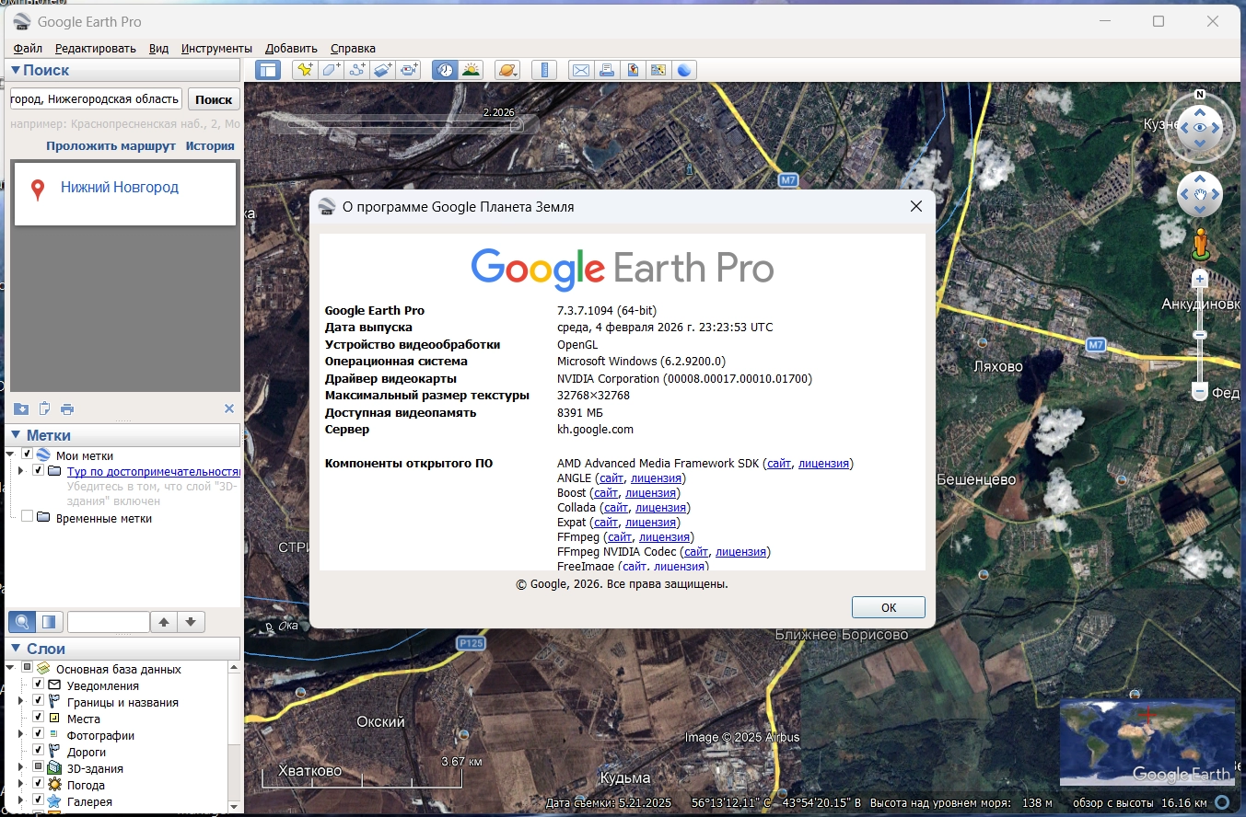Zoom out using the bottom minus button
1246x817 pixels.
point(1199,392)
